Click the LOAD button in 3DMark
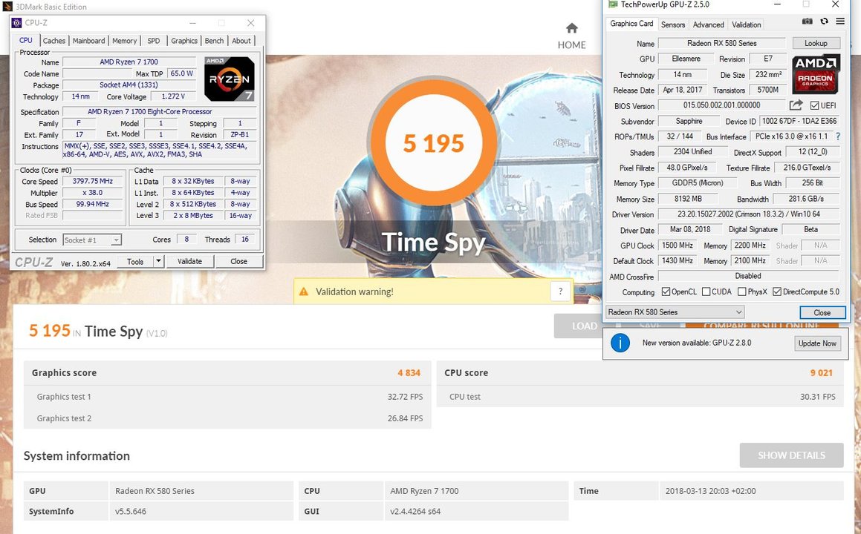The width and height of the screenshot is (861, 534). [579, 326]
